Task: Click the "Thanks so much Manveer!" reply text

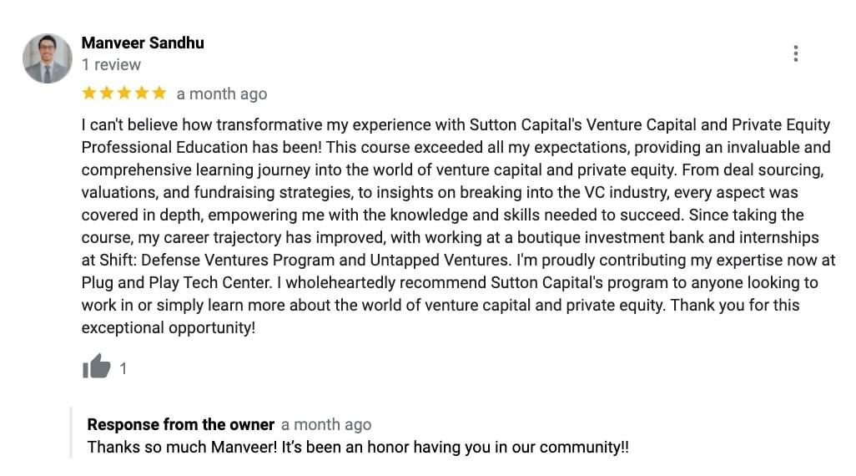Action: point(183,447)
